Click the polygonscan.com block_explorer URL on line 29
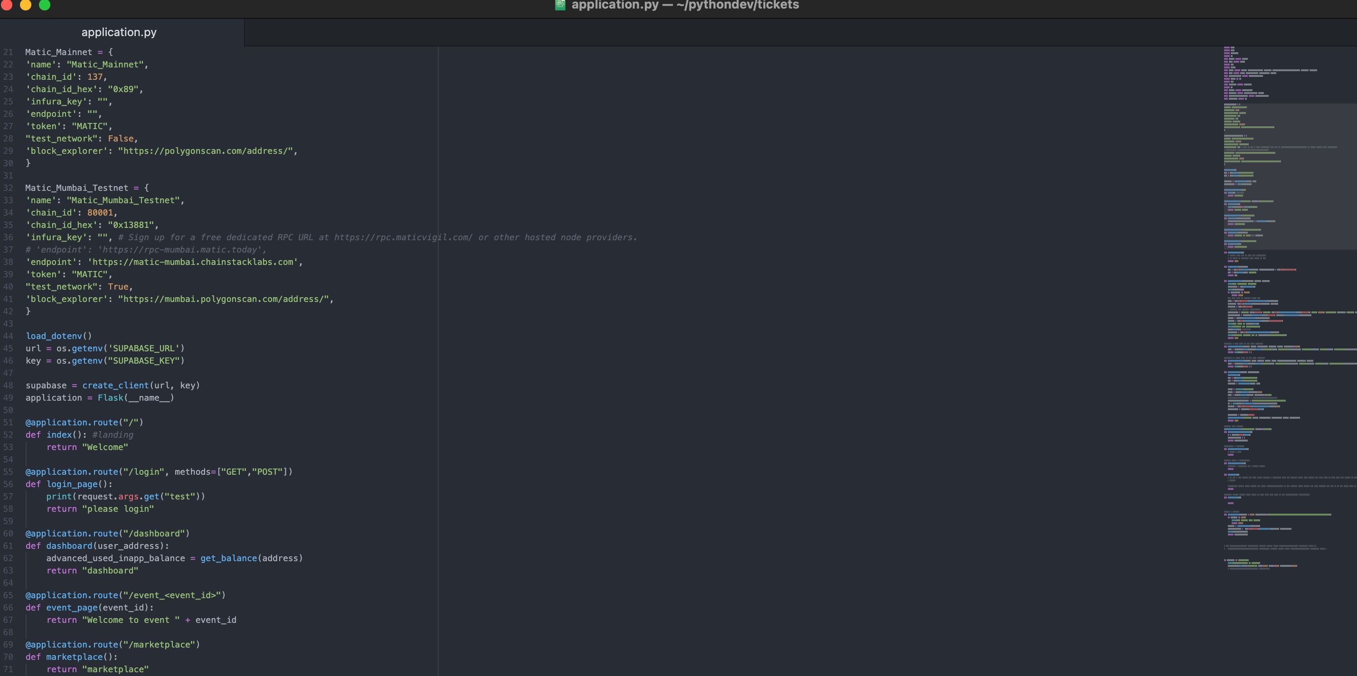Image resolution: width=1357 pixels, height=676 pixels. (x=206, y=151)
